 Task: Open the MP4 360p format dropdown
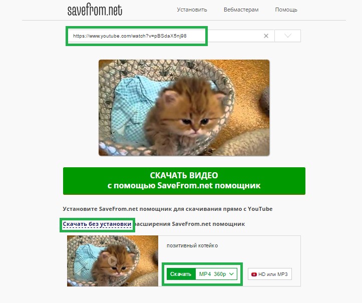216,274
